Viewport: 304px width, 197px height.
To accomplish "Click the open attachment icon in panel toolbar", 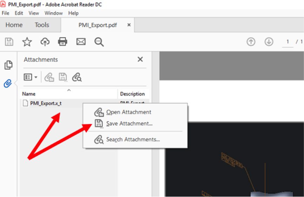I will (x=49, y=77).
